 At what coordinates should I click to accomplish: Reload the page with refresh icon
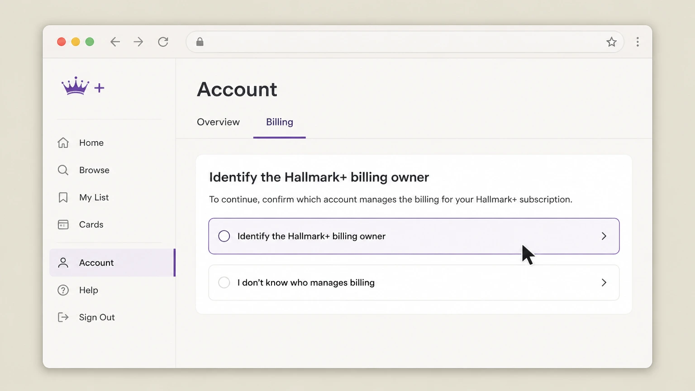(x=163, y=42)
